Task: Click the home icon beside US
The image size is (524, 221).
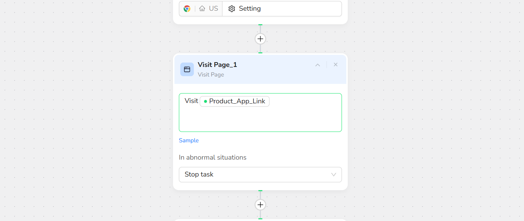Action: click(202, 9)
